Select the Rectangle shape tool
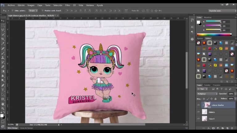This screenshot has height=133, width=237. point(3,99)
